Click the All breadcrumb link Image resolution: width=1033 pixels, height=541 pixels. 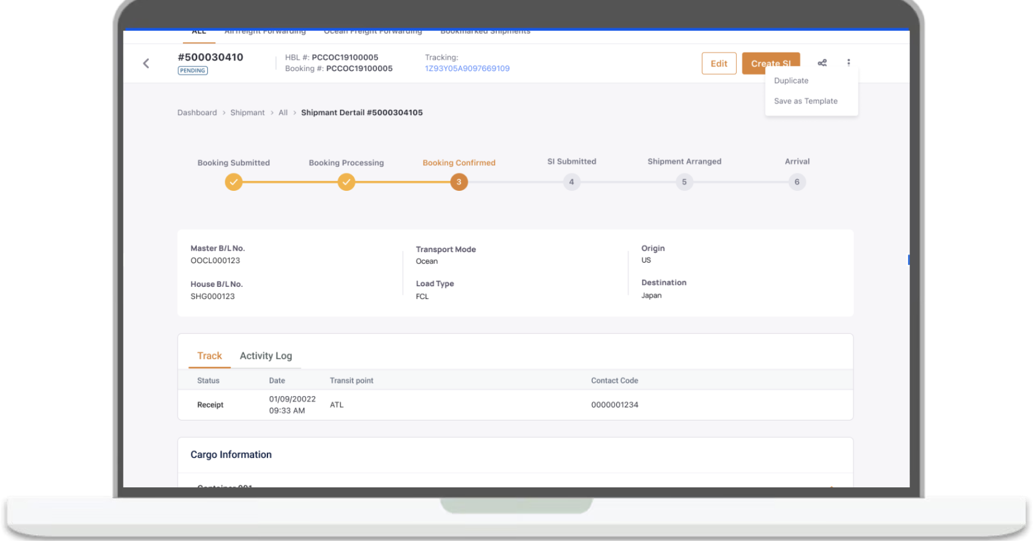coord(283,112)
